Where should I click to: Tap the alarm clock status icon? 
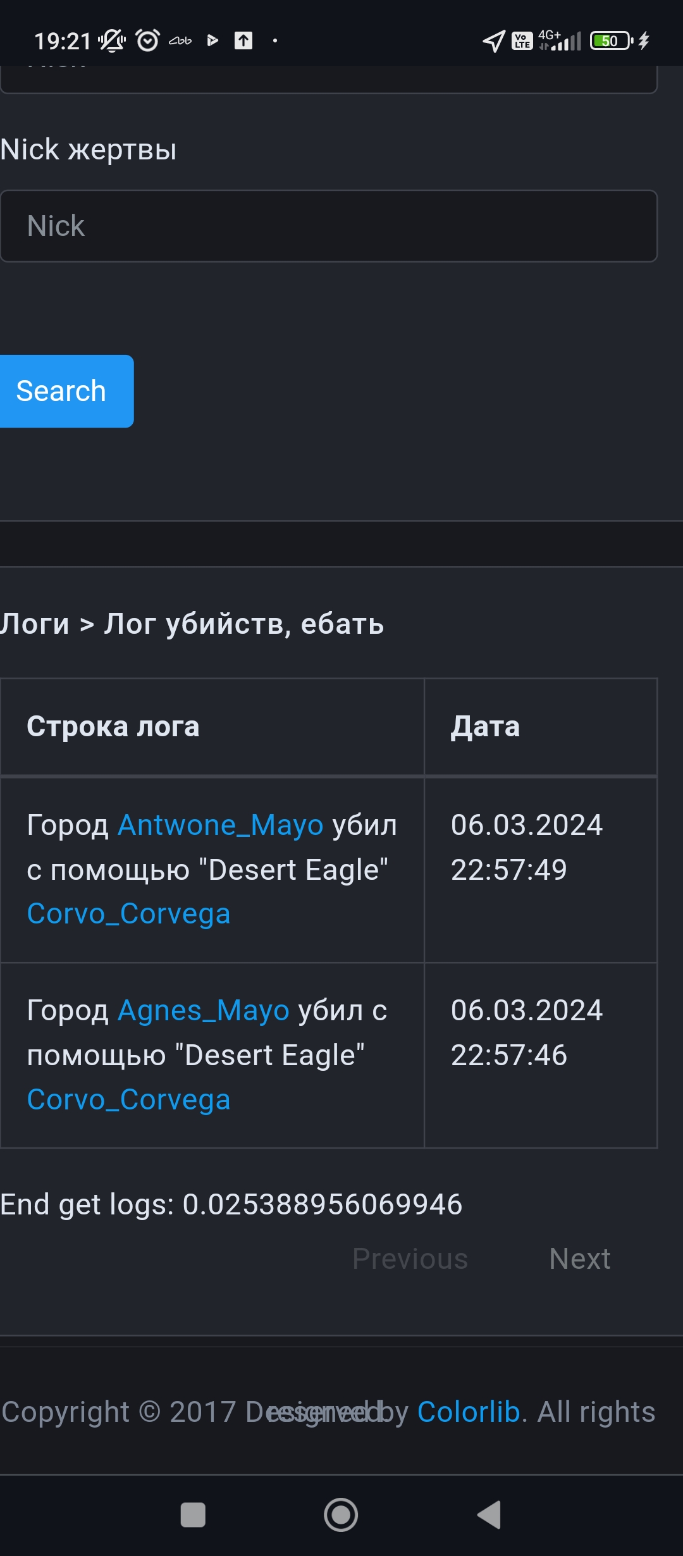click(148, 41)
